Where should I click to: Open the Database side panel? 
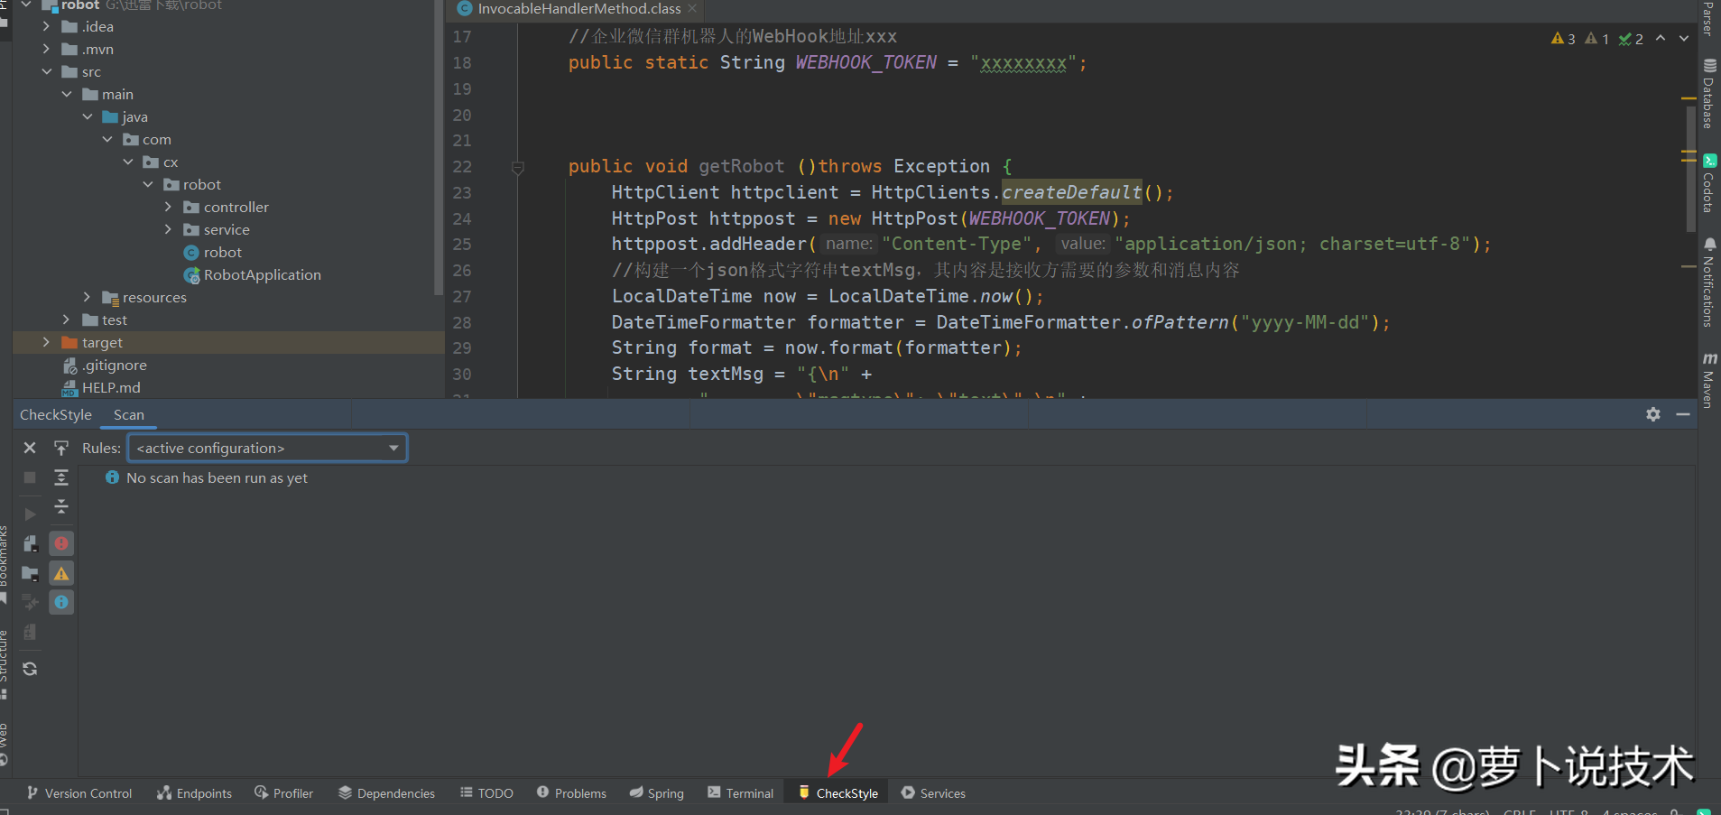pos(1709,94)
